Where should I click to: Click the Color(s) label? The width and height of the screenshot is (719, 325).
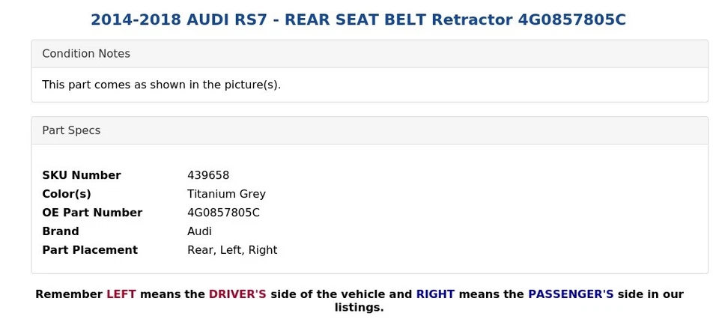click(x=66, y=194)
